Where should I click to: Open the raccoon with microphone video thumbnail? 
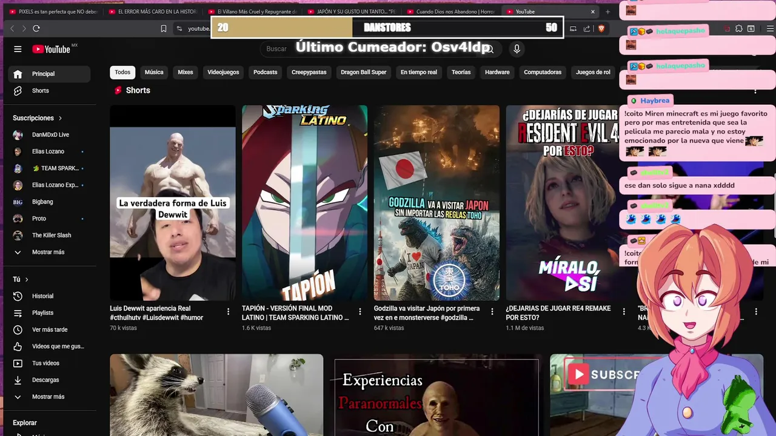tap(216, 395)
